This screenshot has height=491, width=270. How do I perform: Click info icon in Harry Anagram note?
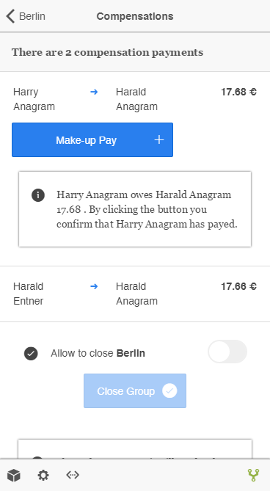click(38, 195)
